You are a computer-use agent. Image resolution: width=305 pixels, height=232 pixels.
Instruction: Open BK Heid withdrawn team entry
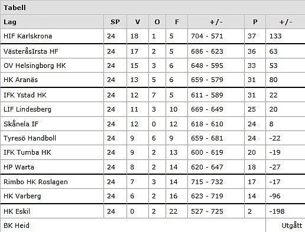click(17, 226)
